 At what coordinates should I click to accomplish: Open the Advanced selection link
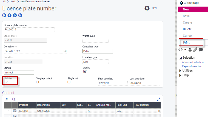point(193,62)
